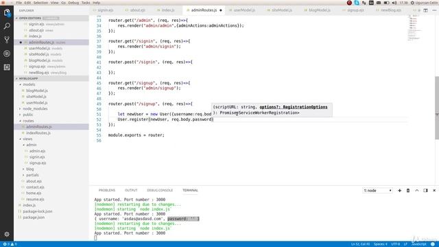Select the Terminal panel tab

(x=190, y=191)
